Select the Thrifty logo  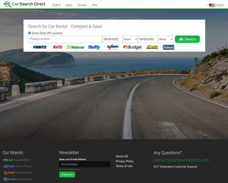(x=94, y=47)
